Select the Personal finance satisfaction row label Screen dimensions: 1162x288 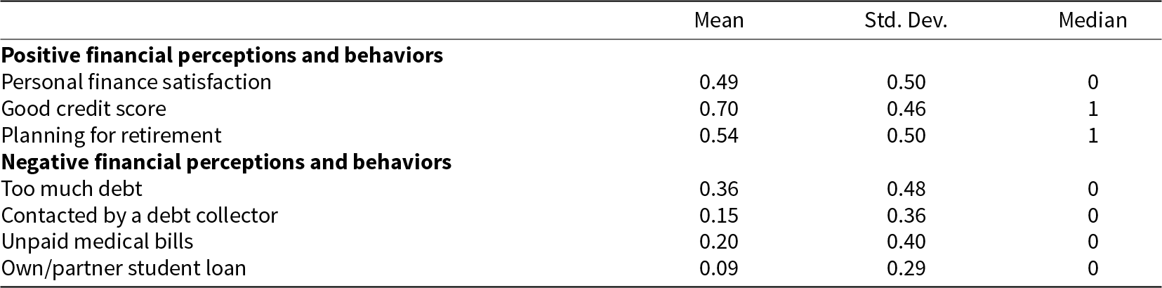(x=136, y=82)
